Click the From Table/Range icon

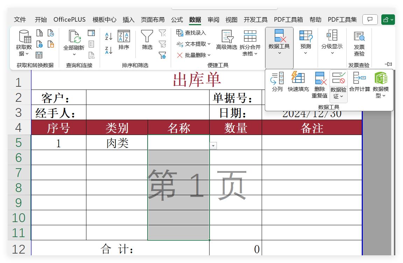(39, 55)
